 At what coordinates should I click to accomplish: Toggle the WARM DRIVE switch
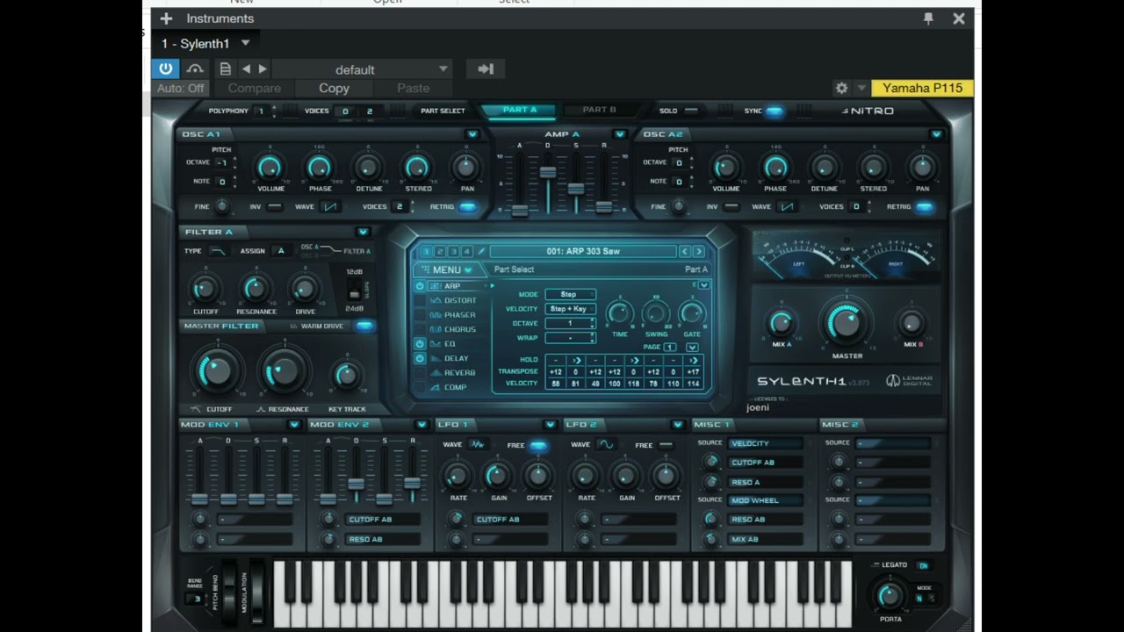click(364, 327)
